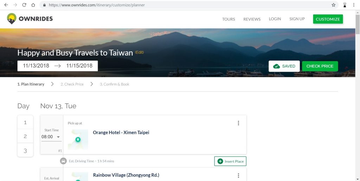Click Insert Place button
This screenshot has width=360, height=181.
coord(230,161)
